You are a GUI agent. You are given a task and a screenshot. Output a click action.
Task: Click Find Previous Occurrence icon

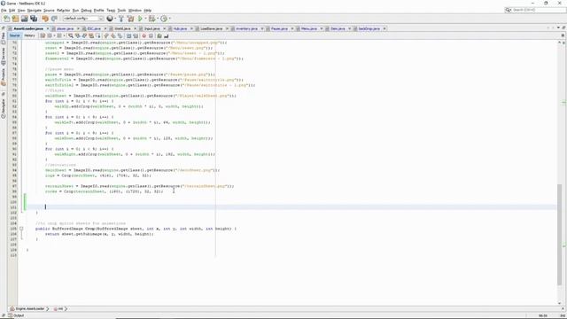pos(77,35)
